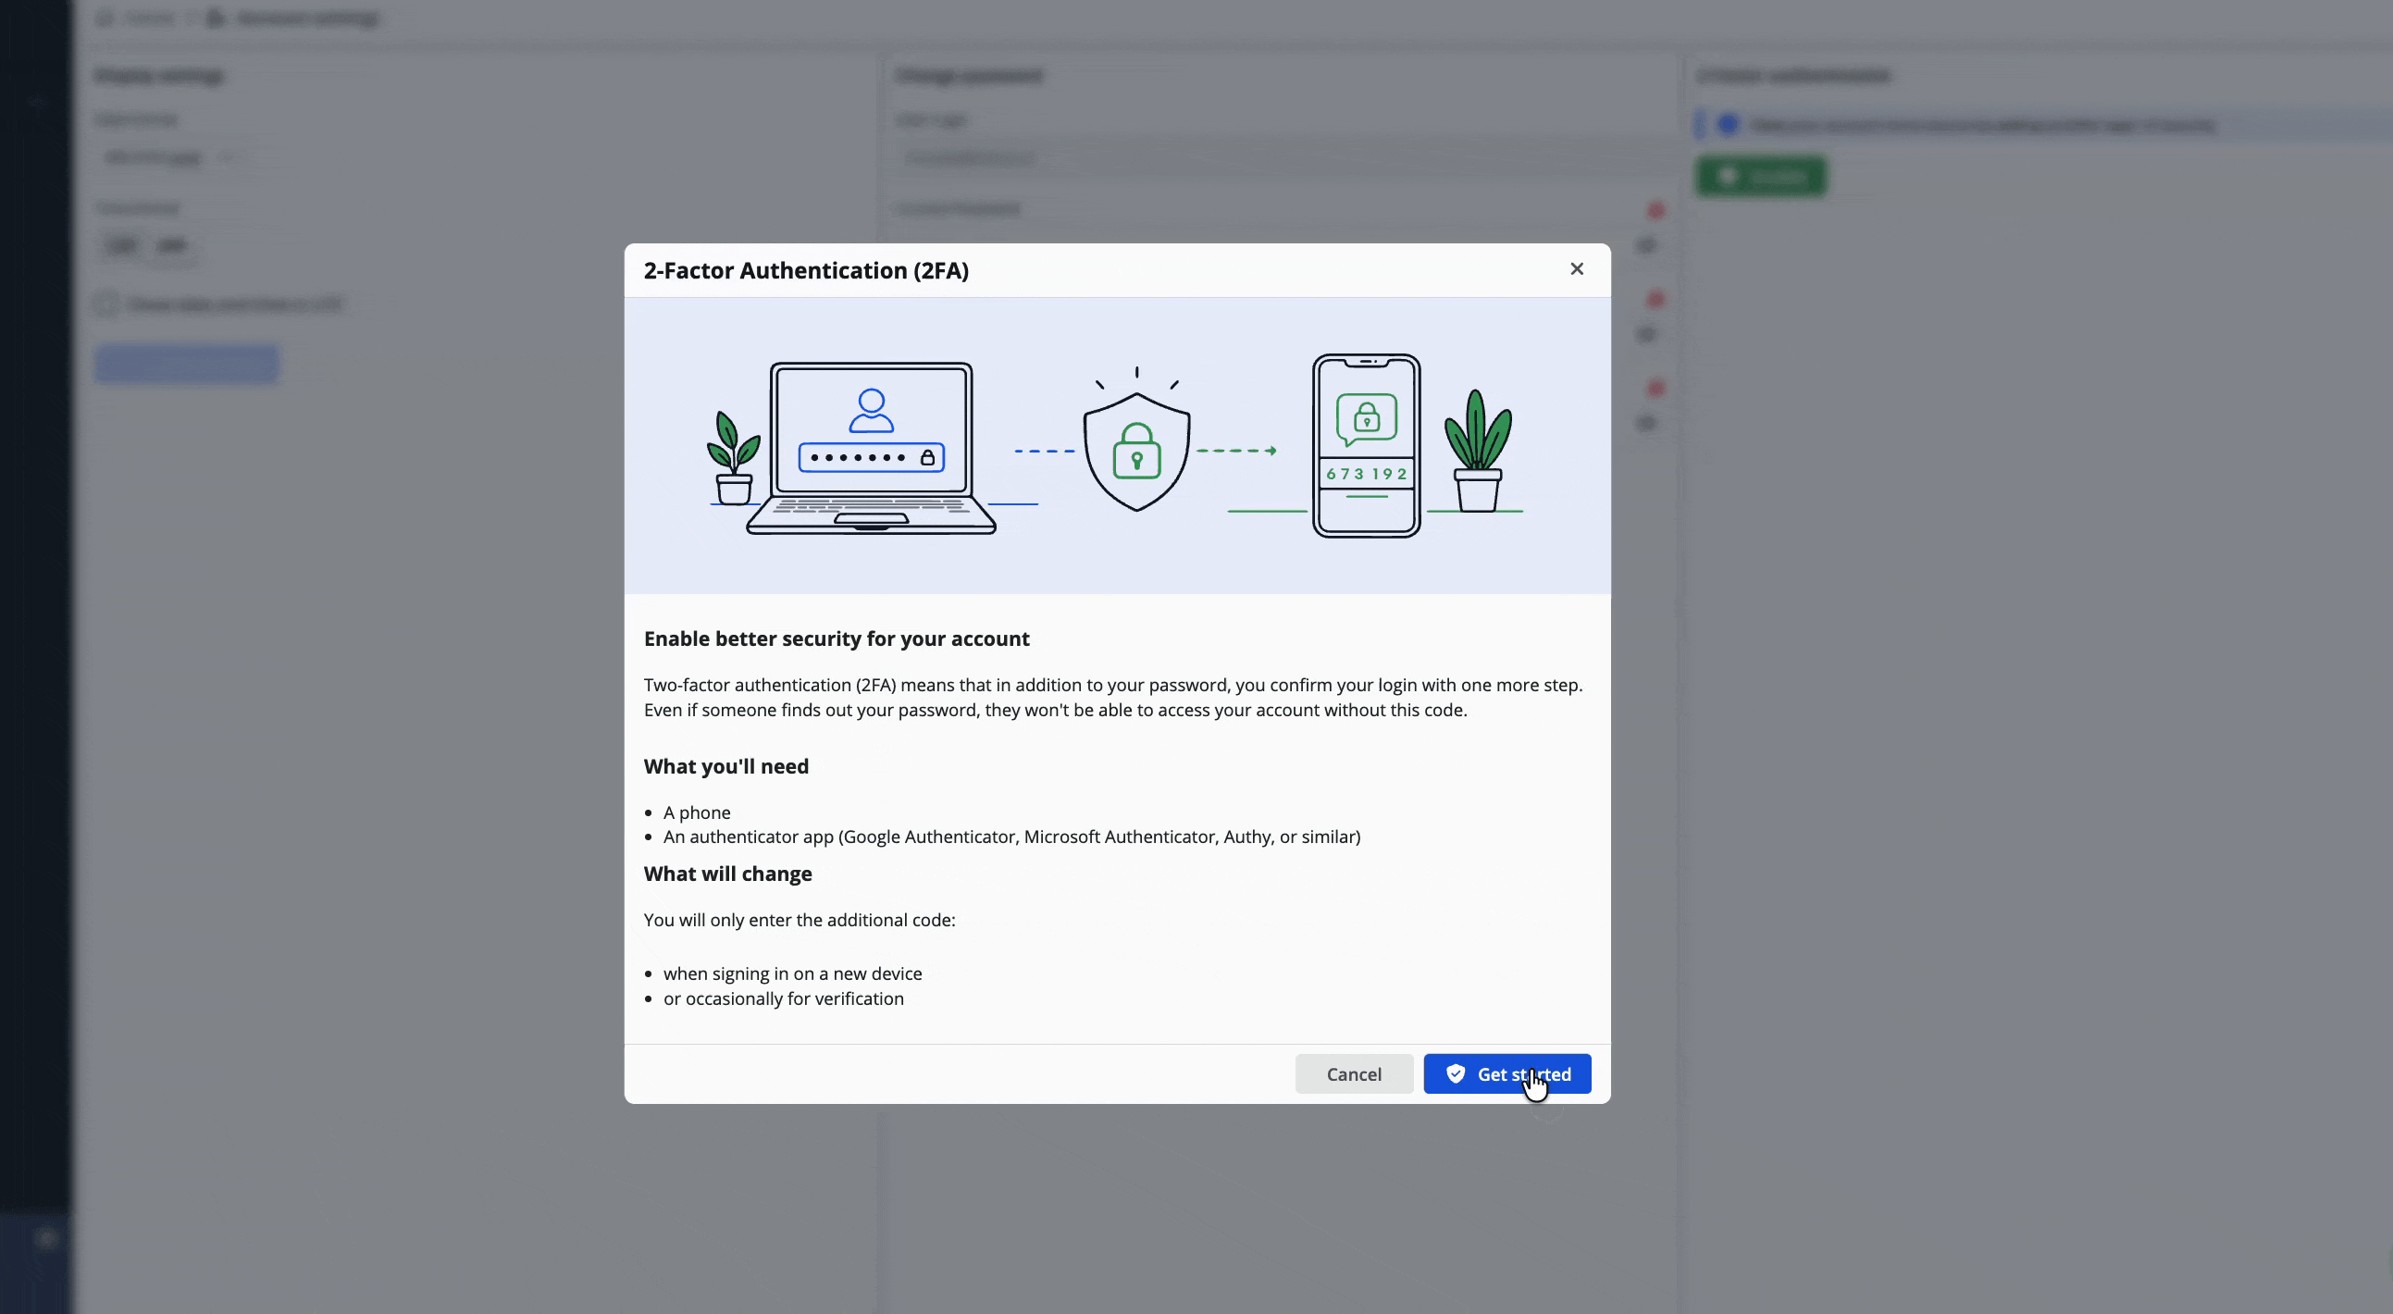Click the potted plant left of laptop

(x=734, y=458)
